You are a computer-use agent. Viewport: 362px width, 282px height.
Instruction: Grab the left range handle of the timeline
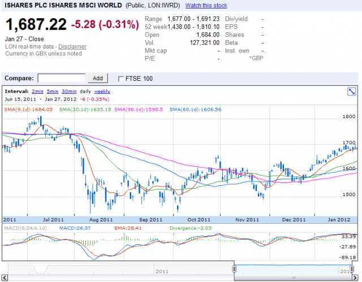[234, 269]
